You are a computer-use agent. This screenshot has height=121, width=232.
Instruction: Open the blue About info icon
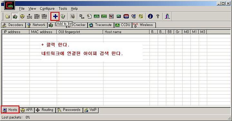[x=150, y=16]
